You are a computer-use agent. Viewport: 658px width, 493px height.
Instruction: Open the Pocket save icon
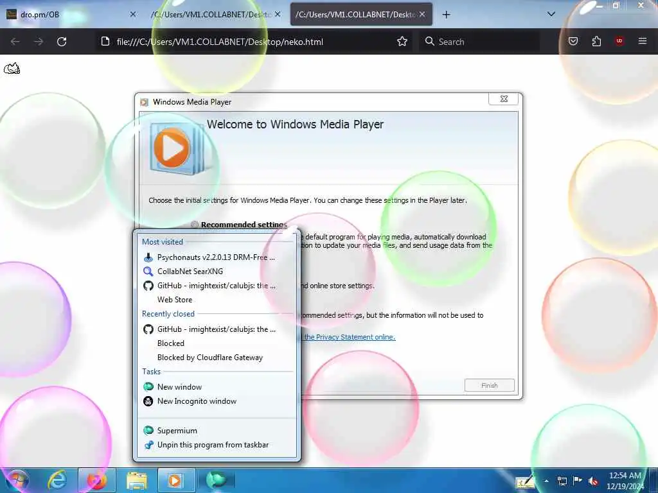click(573, 41)
